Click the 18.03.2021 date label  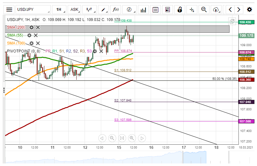coord(246,147)
